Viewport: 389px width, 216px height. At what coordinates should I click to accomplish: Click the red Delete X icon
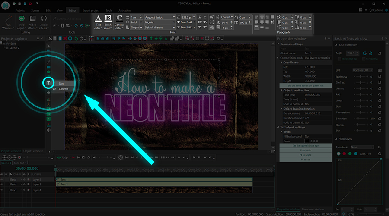point(65,38)
